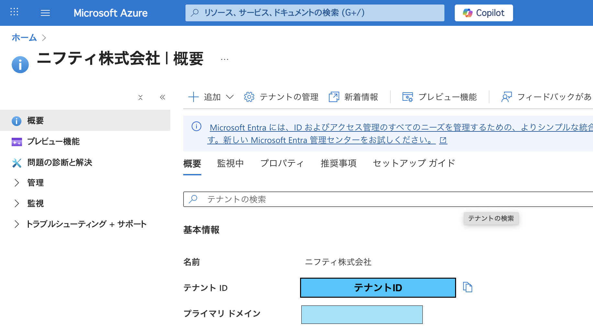
Task: Open 新着情報 from toolbar
Action: (x=353, y=97)
